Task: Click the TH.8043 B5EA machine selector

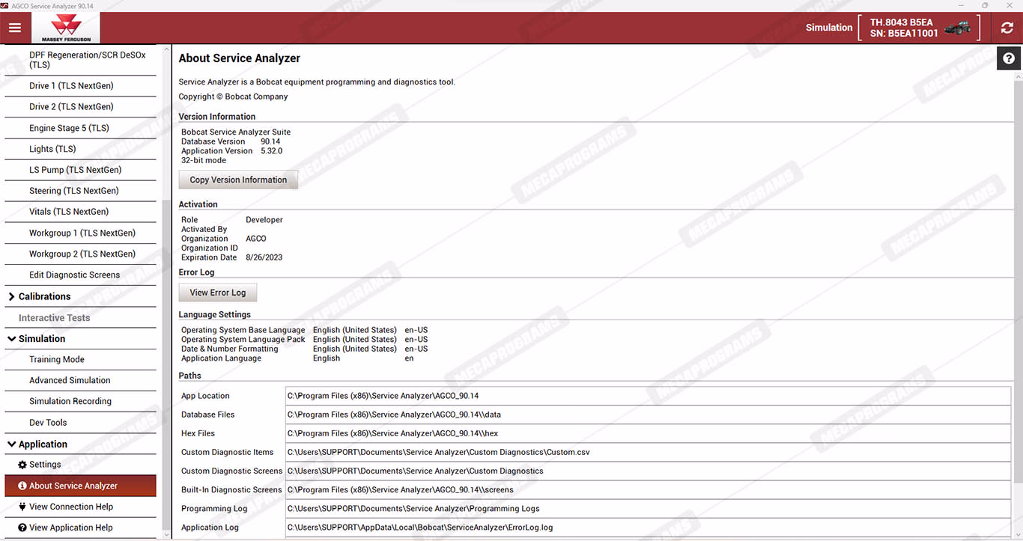Action: pos(919,28)
